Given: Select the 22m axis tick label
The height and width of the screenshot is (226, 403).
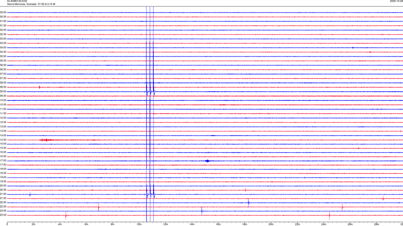Looking at the screenshot, I should (x=297, y=224).
